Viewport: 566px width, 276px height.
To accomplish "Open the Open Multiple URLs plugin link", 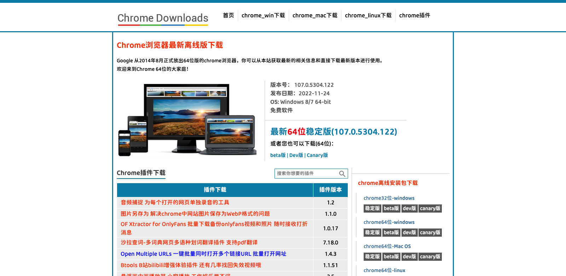I will click(x=203, y=254).
